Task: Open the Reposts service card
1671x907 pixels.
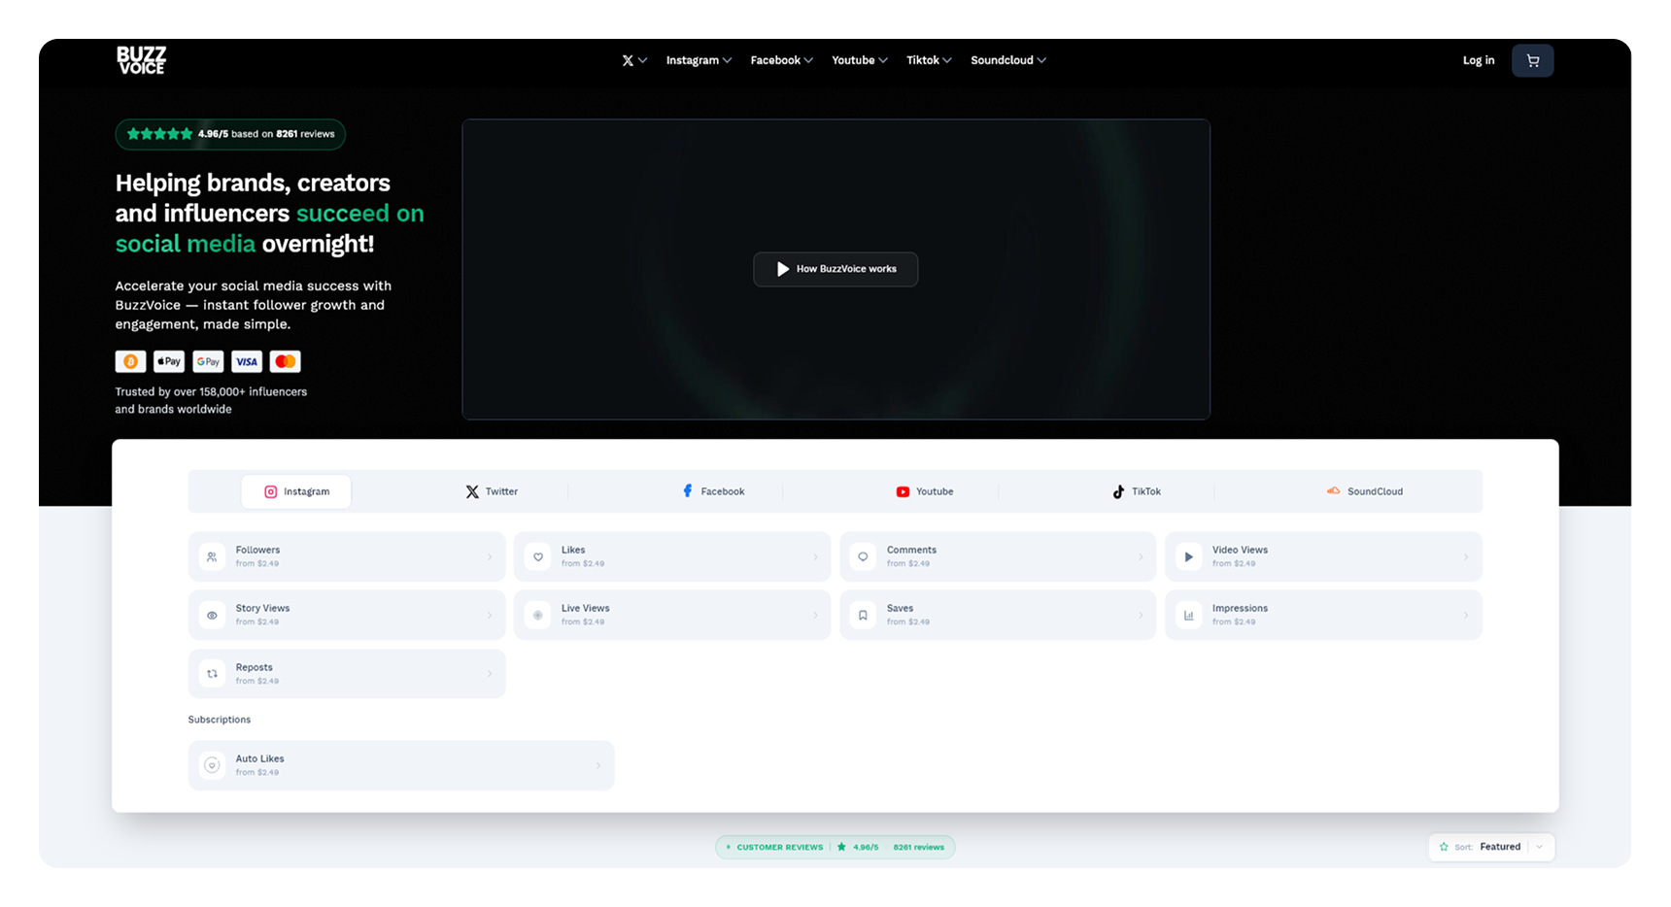Action: [x=347, y=673]
